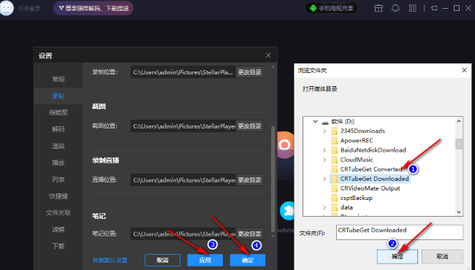Click 确定 in browse folder dialog
Image resolution: width=475 pixels, height=270 pixels.
point(397,256)
